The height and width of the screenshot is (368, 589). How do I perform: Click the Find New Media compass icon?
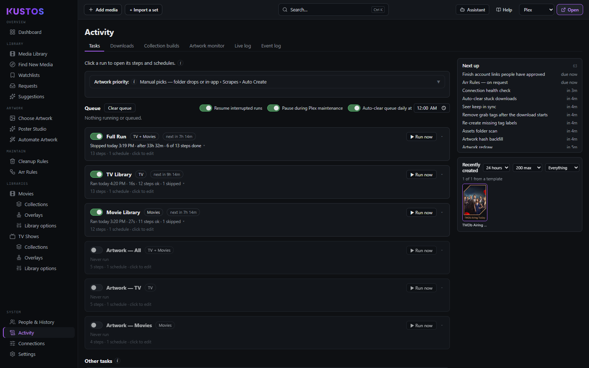click(13, 64)
